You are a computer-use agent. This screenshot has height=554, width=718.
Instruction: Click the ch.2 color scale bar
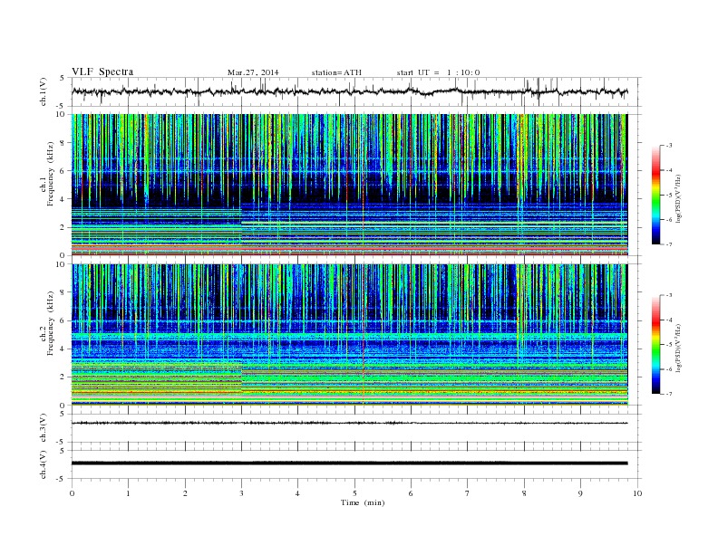pyautogui.click(x=655, y=344)
